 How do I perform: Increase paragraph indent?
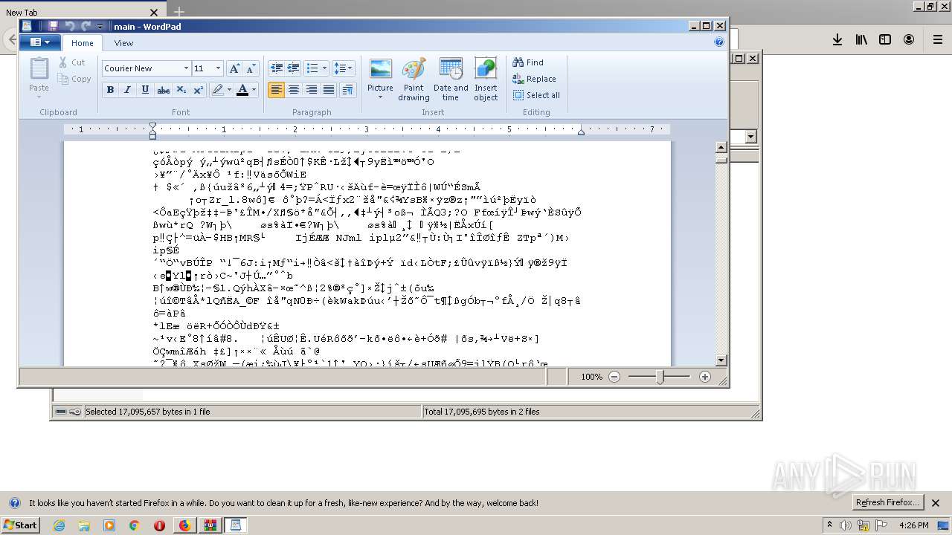293,68
